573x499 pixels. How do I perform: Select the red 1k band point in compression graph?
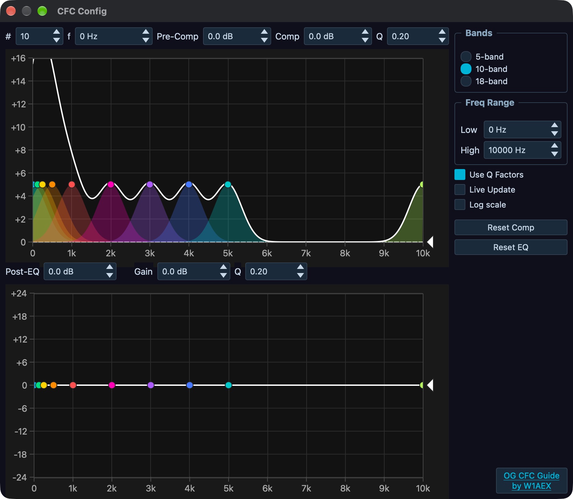72,184
